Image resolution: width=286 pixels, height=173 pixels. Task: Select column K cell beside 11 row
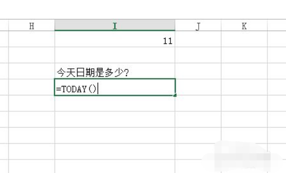244,39
